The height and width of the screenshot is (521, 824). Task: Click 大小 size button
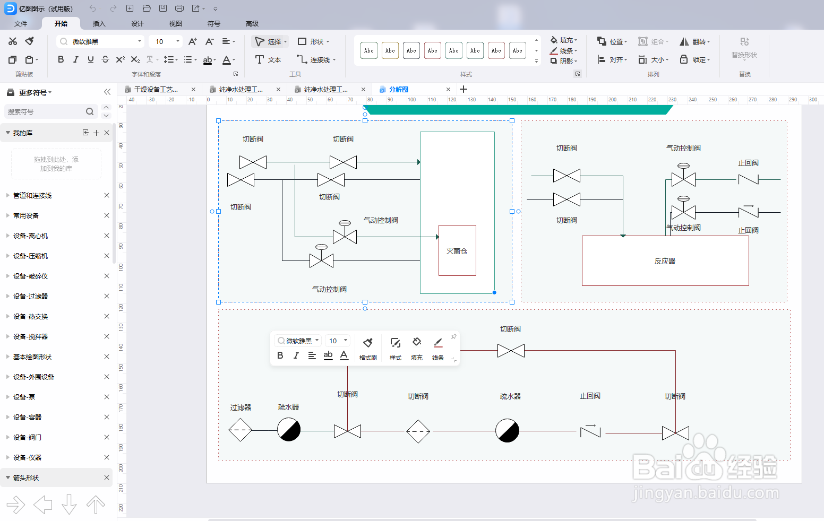(653, 59)
